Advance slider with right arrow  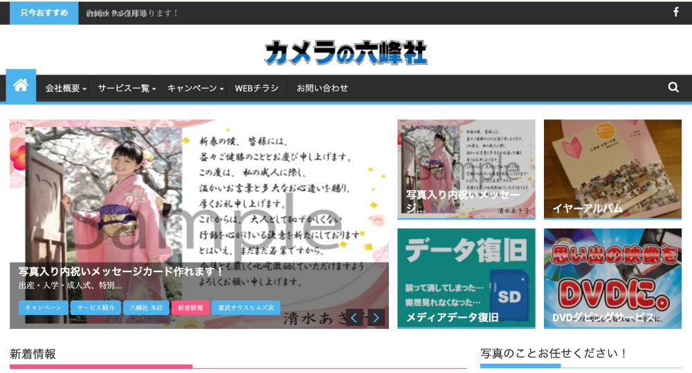point(376,318)
